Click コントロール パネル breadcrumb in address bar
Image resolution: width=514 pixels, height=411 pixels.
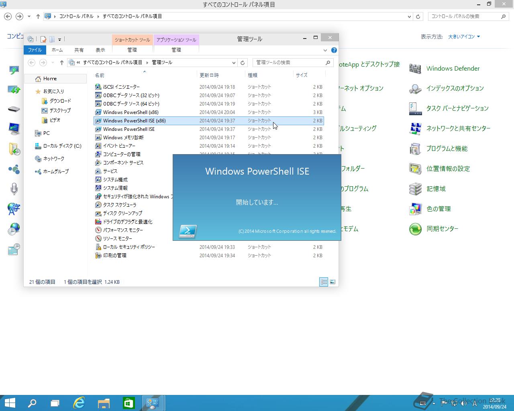pyautogui.click(x=76, y=16)
